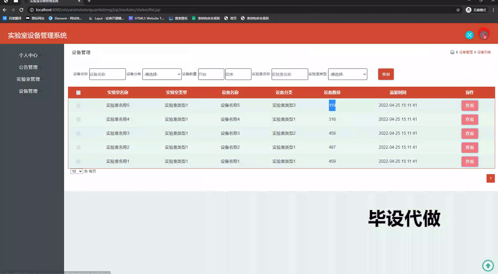Expand 公告管理 in the sidebar
Viewport: 498px width, 274px height.
pyautogui.click(x=28, y=67)
